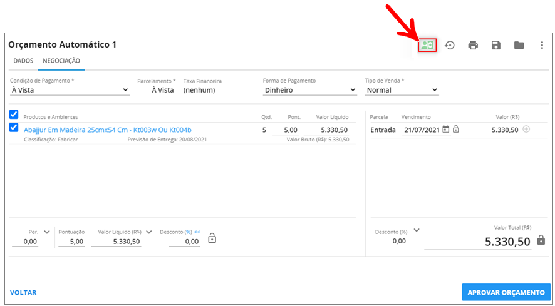Image resolution: width=555 pixels, height=306 pixels.
Task: Toggle the padlock beside the Vencimento date
Action: (456, 130)
